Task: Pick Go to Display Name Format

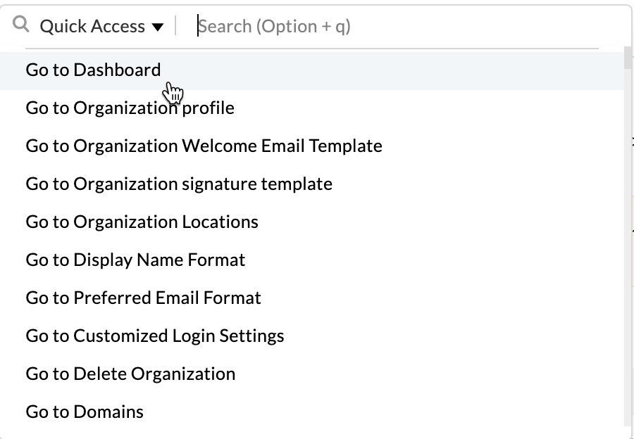Action: [x=135, y=260]
